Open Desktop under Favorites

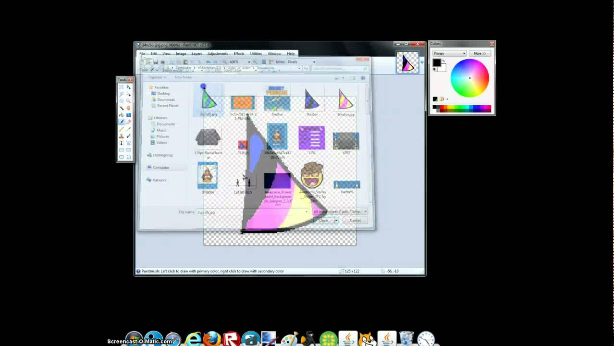coord(163,93)
